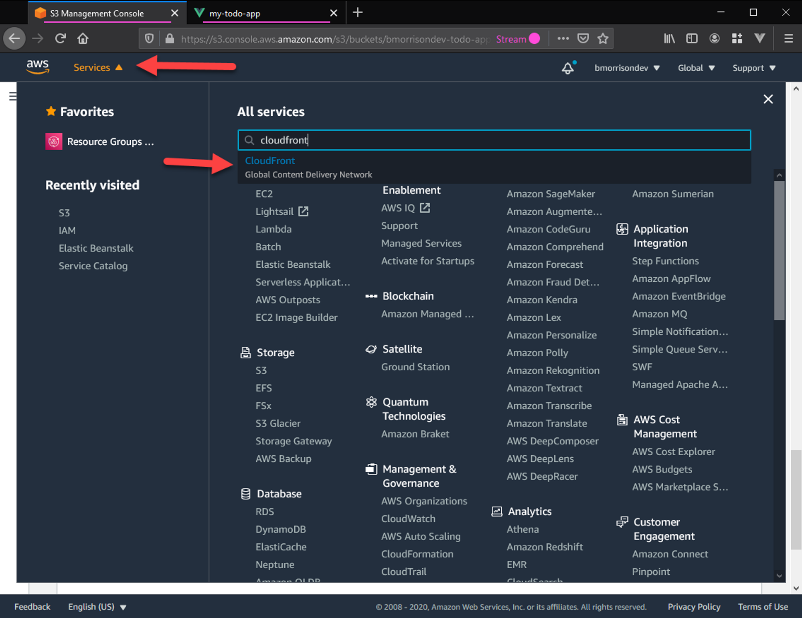Open the Support dropdown menu

pyautogui.click(x=754, y=68)
